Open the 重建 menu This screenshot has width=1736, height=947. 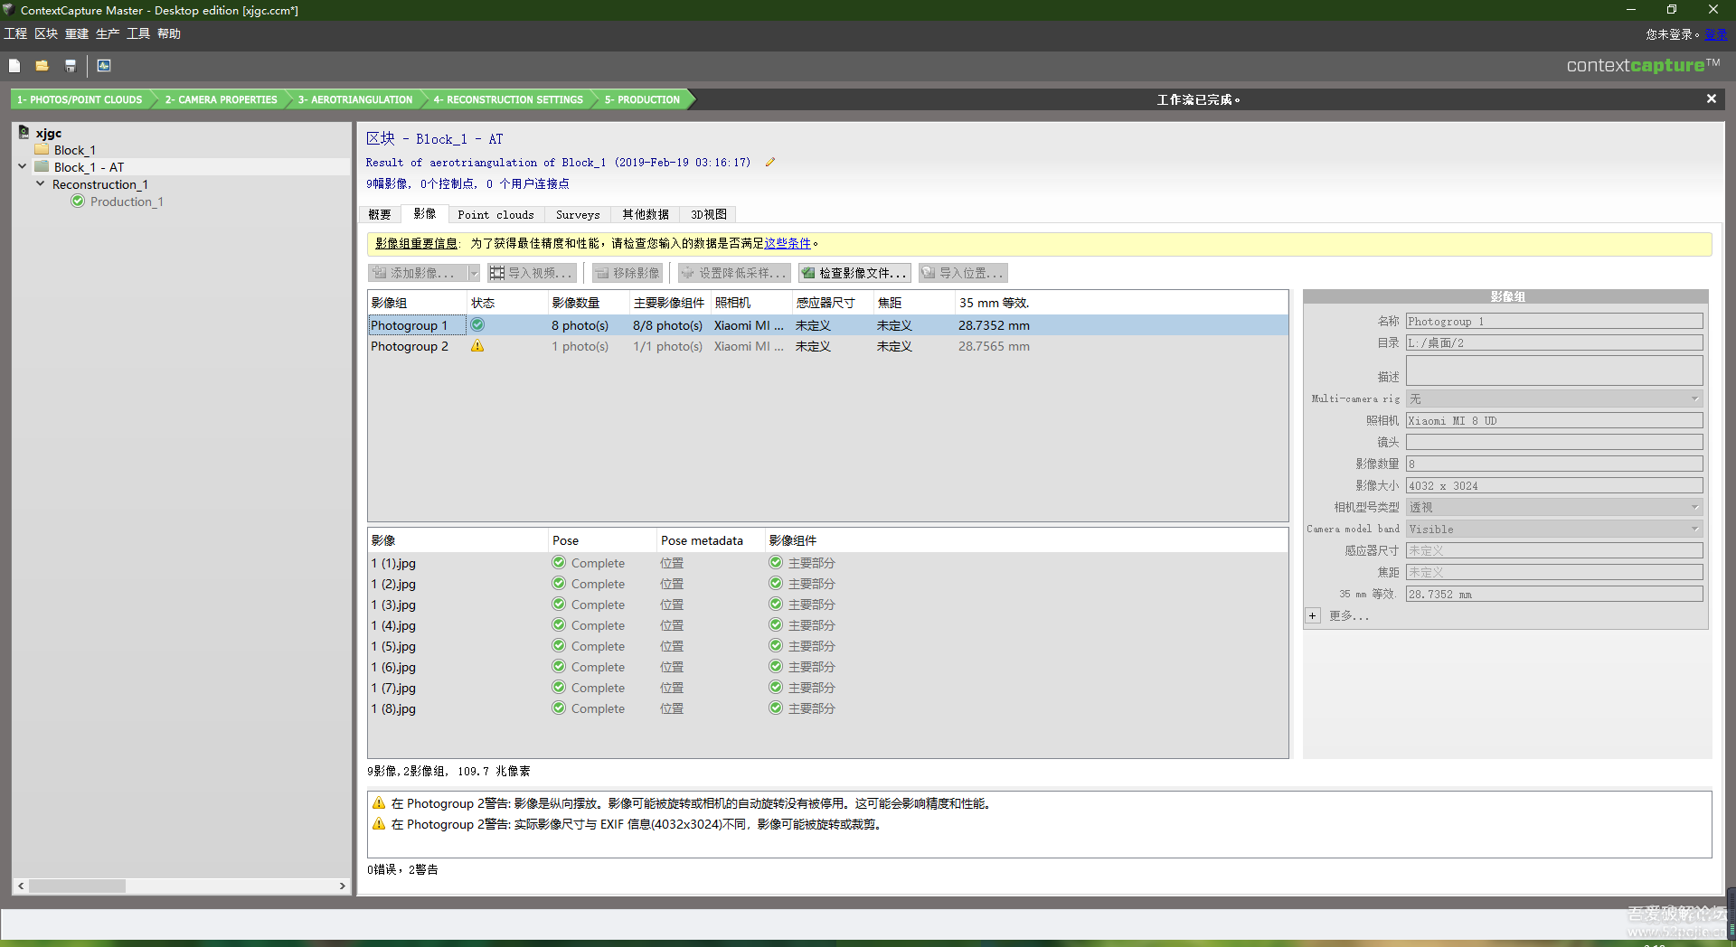coord(77,34)
